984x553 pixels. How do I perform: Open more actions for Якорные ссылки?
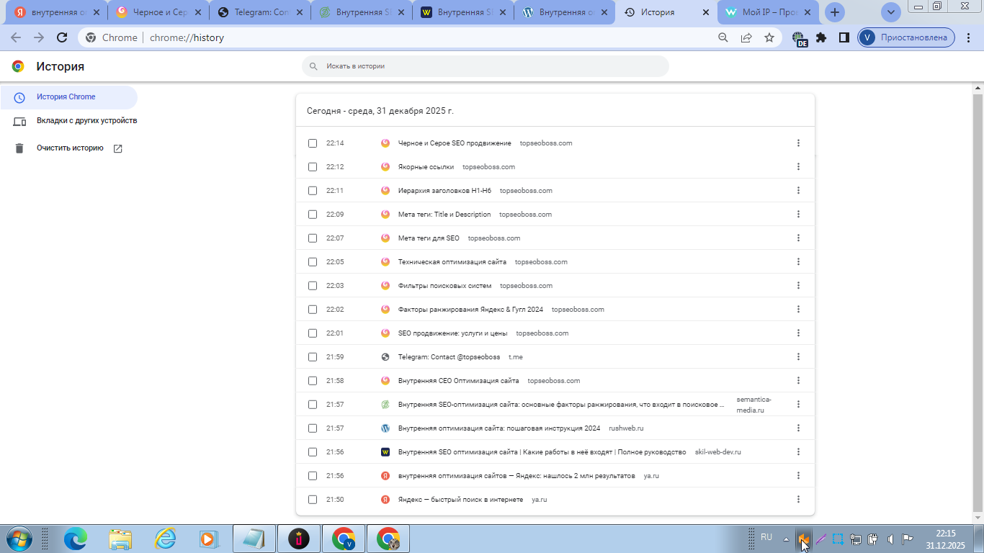798,167
